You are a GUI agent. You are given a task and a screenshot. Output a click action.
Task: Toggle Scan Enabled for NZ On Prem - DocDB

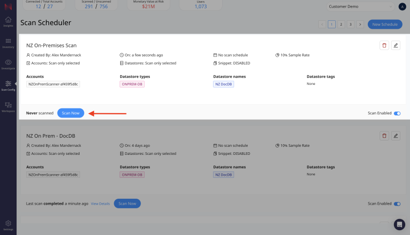[397, 203]
